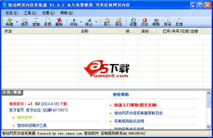Screen dimensions: 213x138
Task: Start tasks with the 开始 play icon
Action: click(x=74, y=22)
